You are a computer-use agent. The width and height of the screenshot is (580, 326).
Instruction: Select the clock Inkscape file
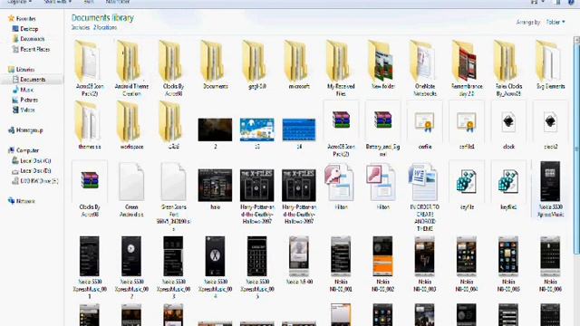508,126
